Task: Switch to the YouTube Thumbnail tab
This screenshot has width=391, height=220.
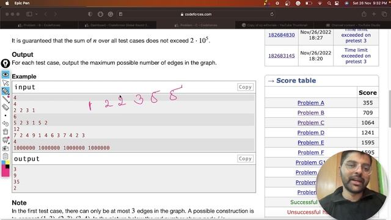Action: [274, 25]
